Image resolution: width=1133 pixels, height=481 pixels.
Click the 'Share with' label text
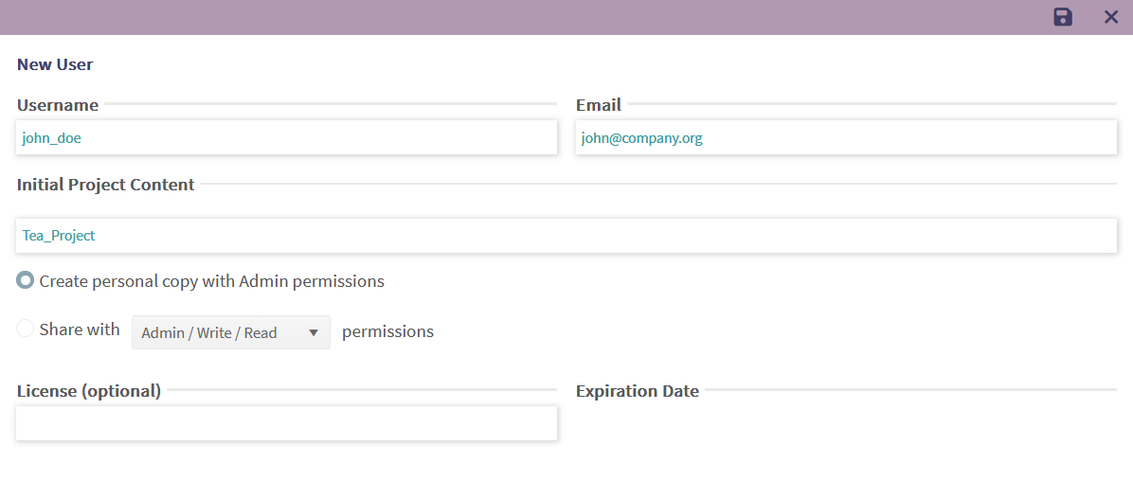80,330
